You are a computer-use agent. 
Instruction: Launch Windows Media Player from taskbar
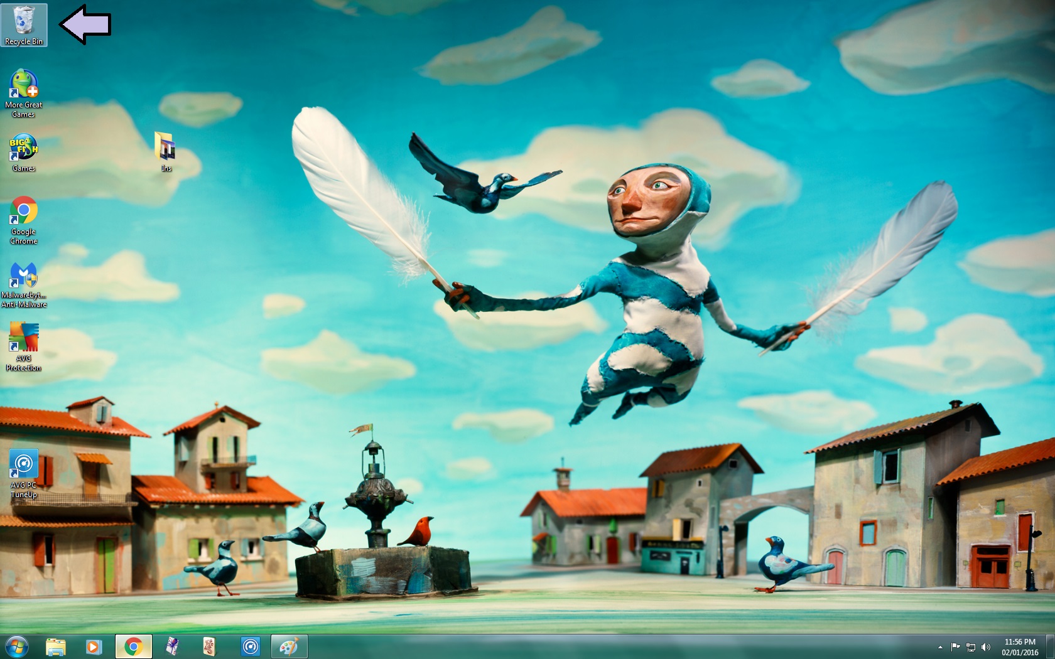click(x=94, y=646)
